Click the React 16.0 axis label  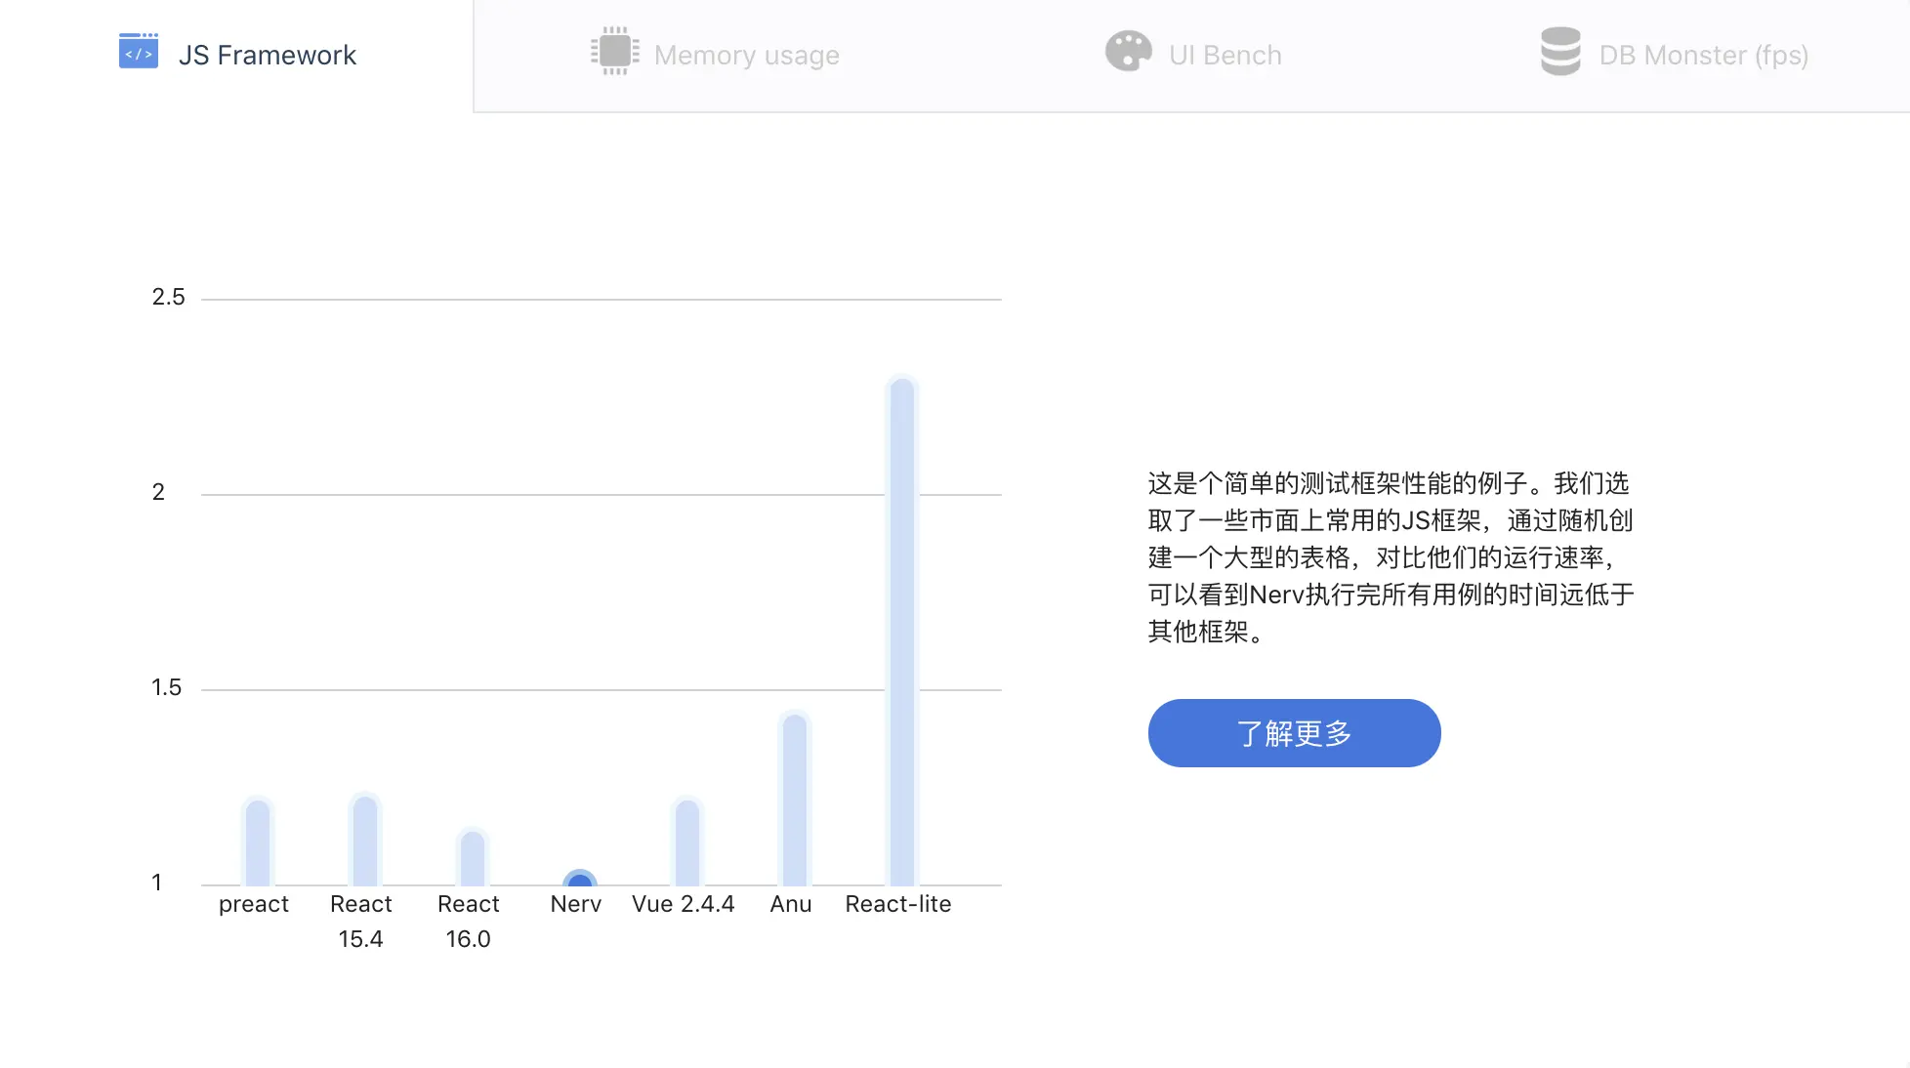click(x=469, y=922)
